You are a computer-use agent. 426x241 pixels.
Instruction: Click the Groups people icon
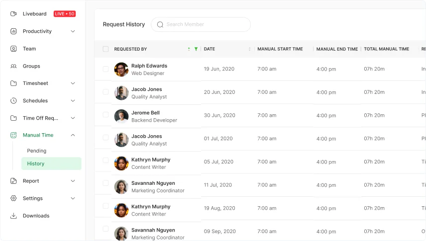[13, 66]
